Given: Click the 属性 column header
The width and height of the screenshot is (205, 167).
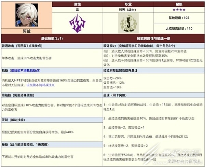Looking at the screenshot, I should pyautogui.click(x=78, y=4).
